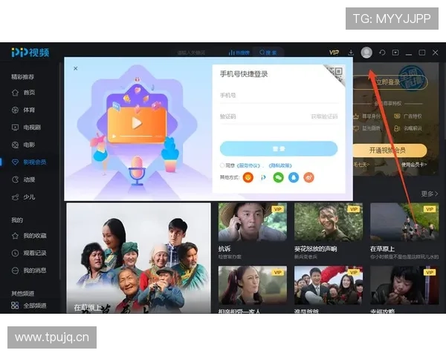446x356 pixels.
Task: Select the 影视会员 diamond icon
Action: [x=15, y=162]
